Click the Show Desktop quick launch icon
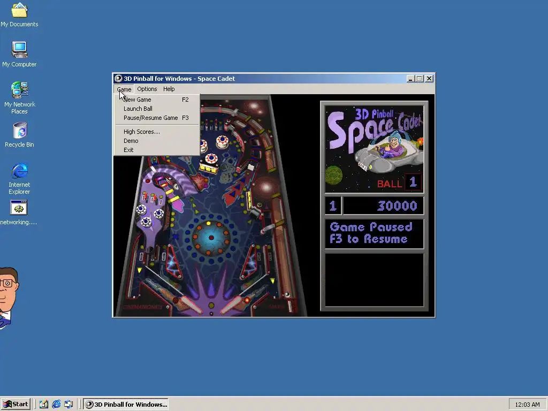The width and height of the screenshot is (548, 411). pyautogui.click(x=44, y=405)
